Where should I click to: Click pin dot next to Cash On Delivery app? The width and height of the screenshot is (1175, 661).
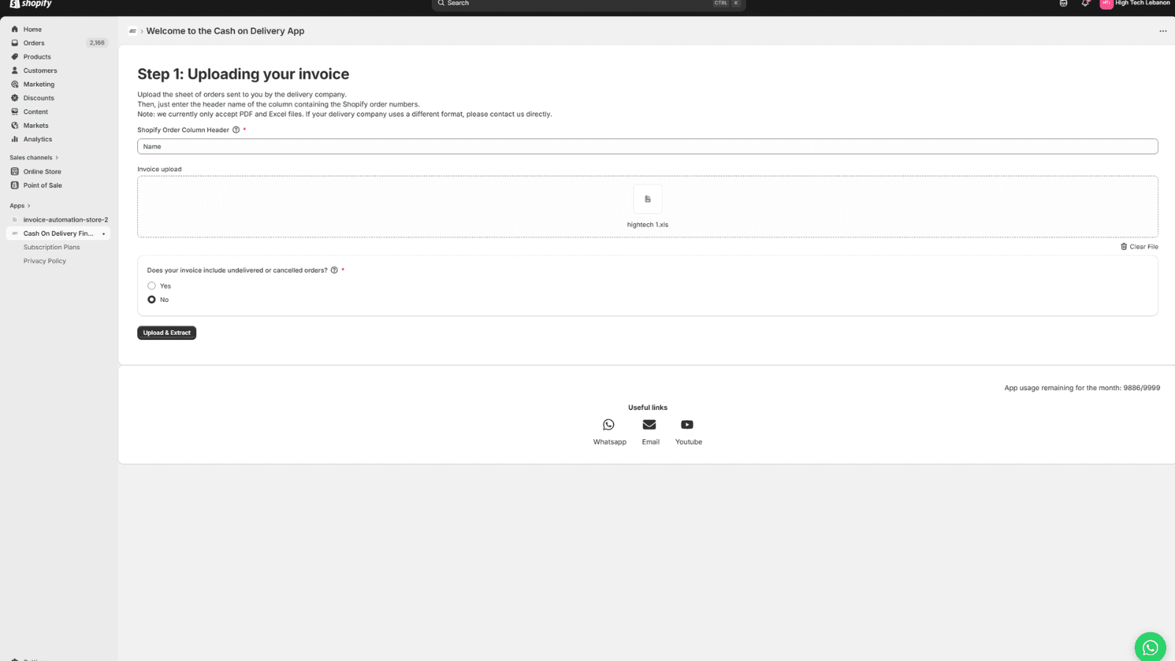(x=104, y=234)
